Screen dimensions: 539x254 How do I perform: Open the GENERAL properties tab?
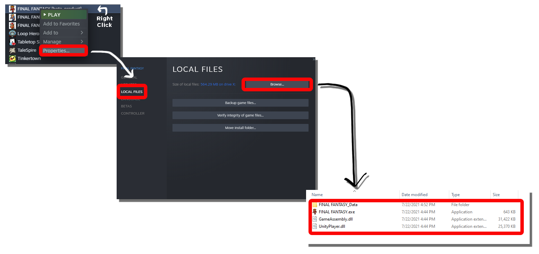[x=129, y=77]
